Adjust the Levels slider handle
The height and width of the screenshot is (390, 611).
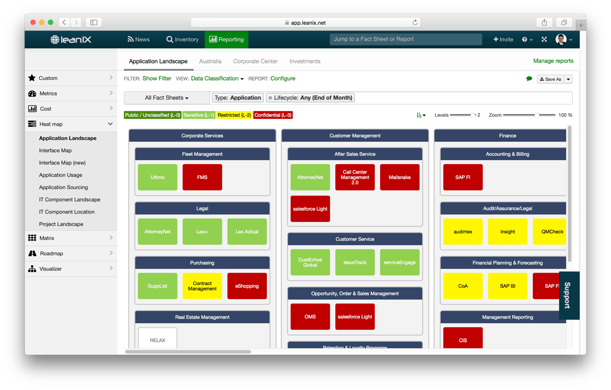click(473, 115)
